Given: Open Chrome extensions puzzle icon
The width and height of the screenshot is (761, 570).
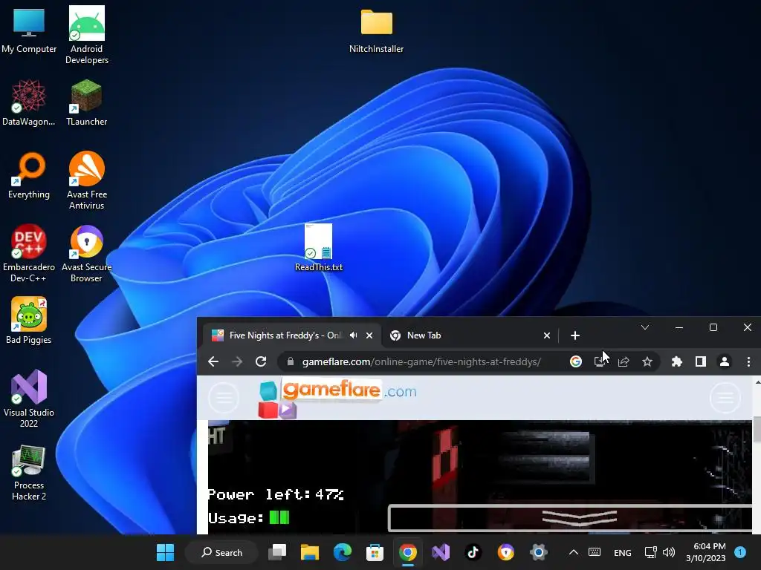Looking at the screenshot, I should [x=676, y=361].
